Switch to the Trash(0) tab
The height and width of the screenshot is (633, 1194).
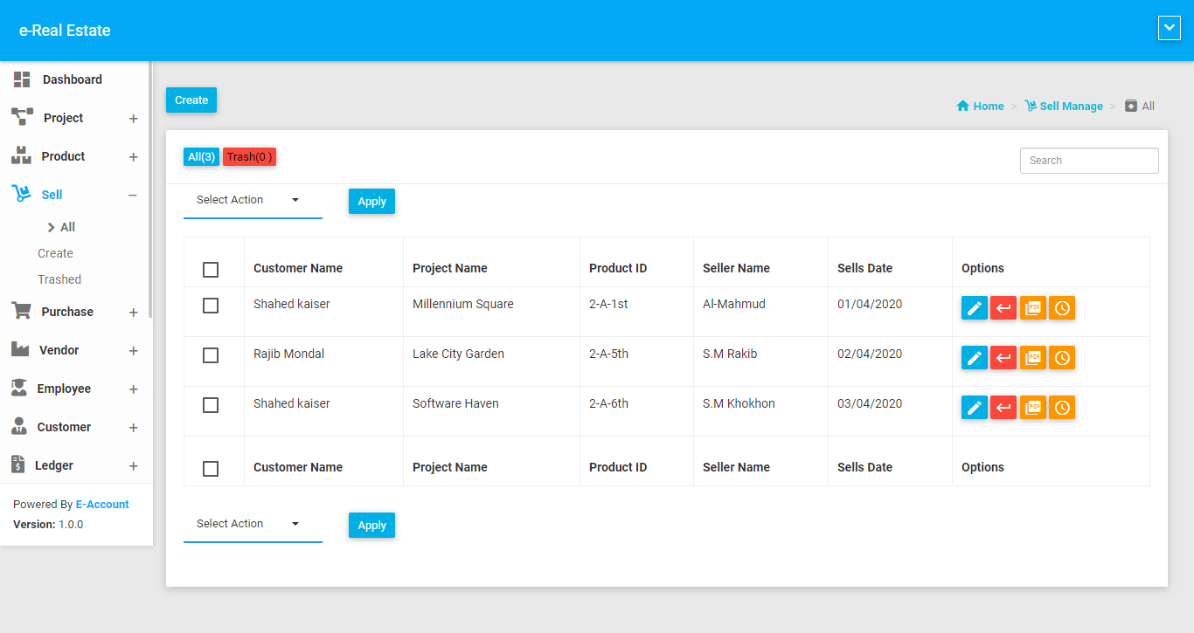pyautogui.click(x=249, y=157)
